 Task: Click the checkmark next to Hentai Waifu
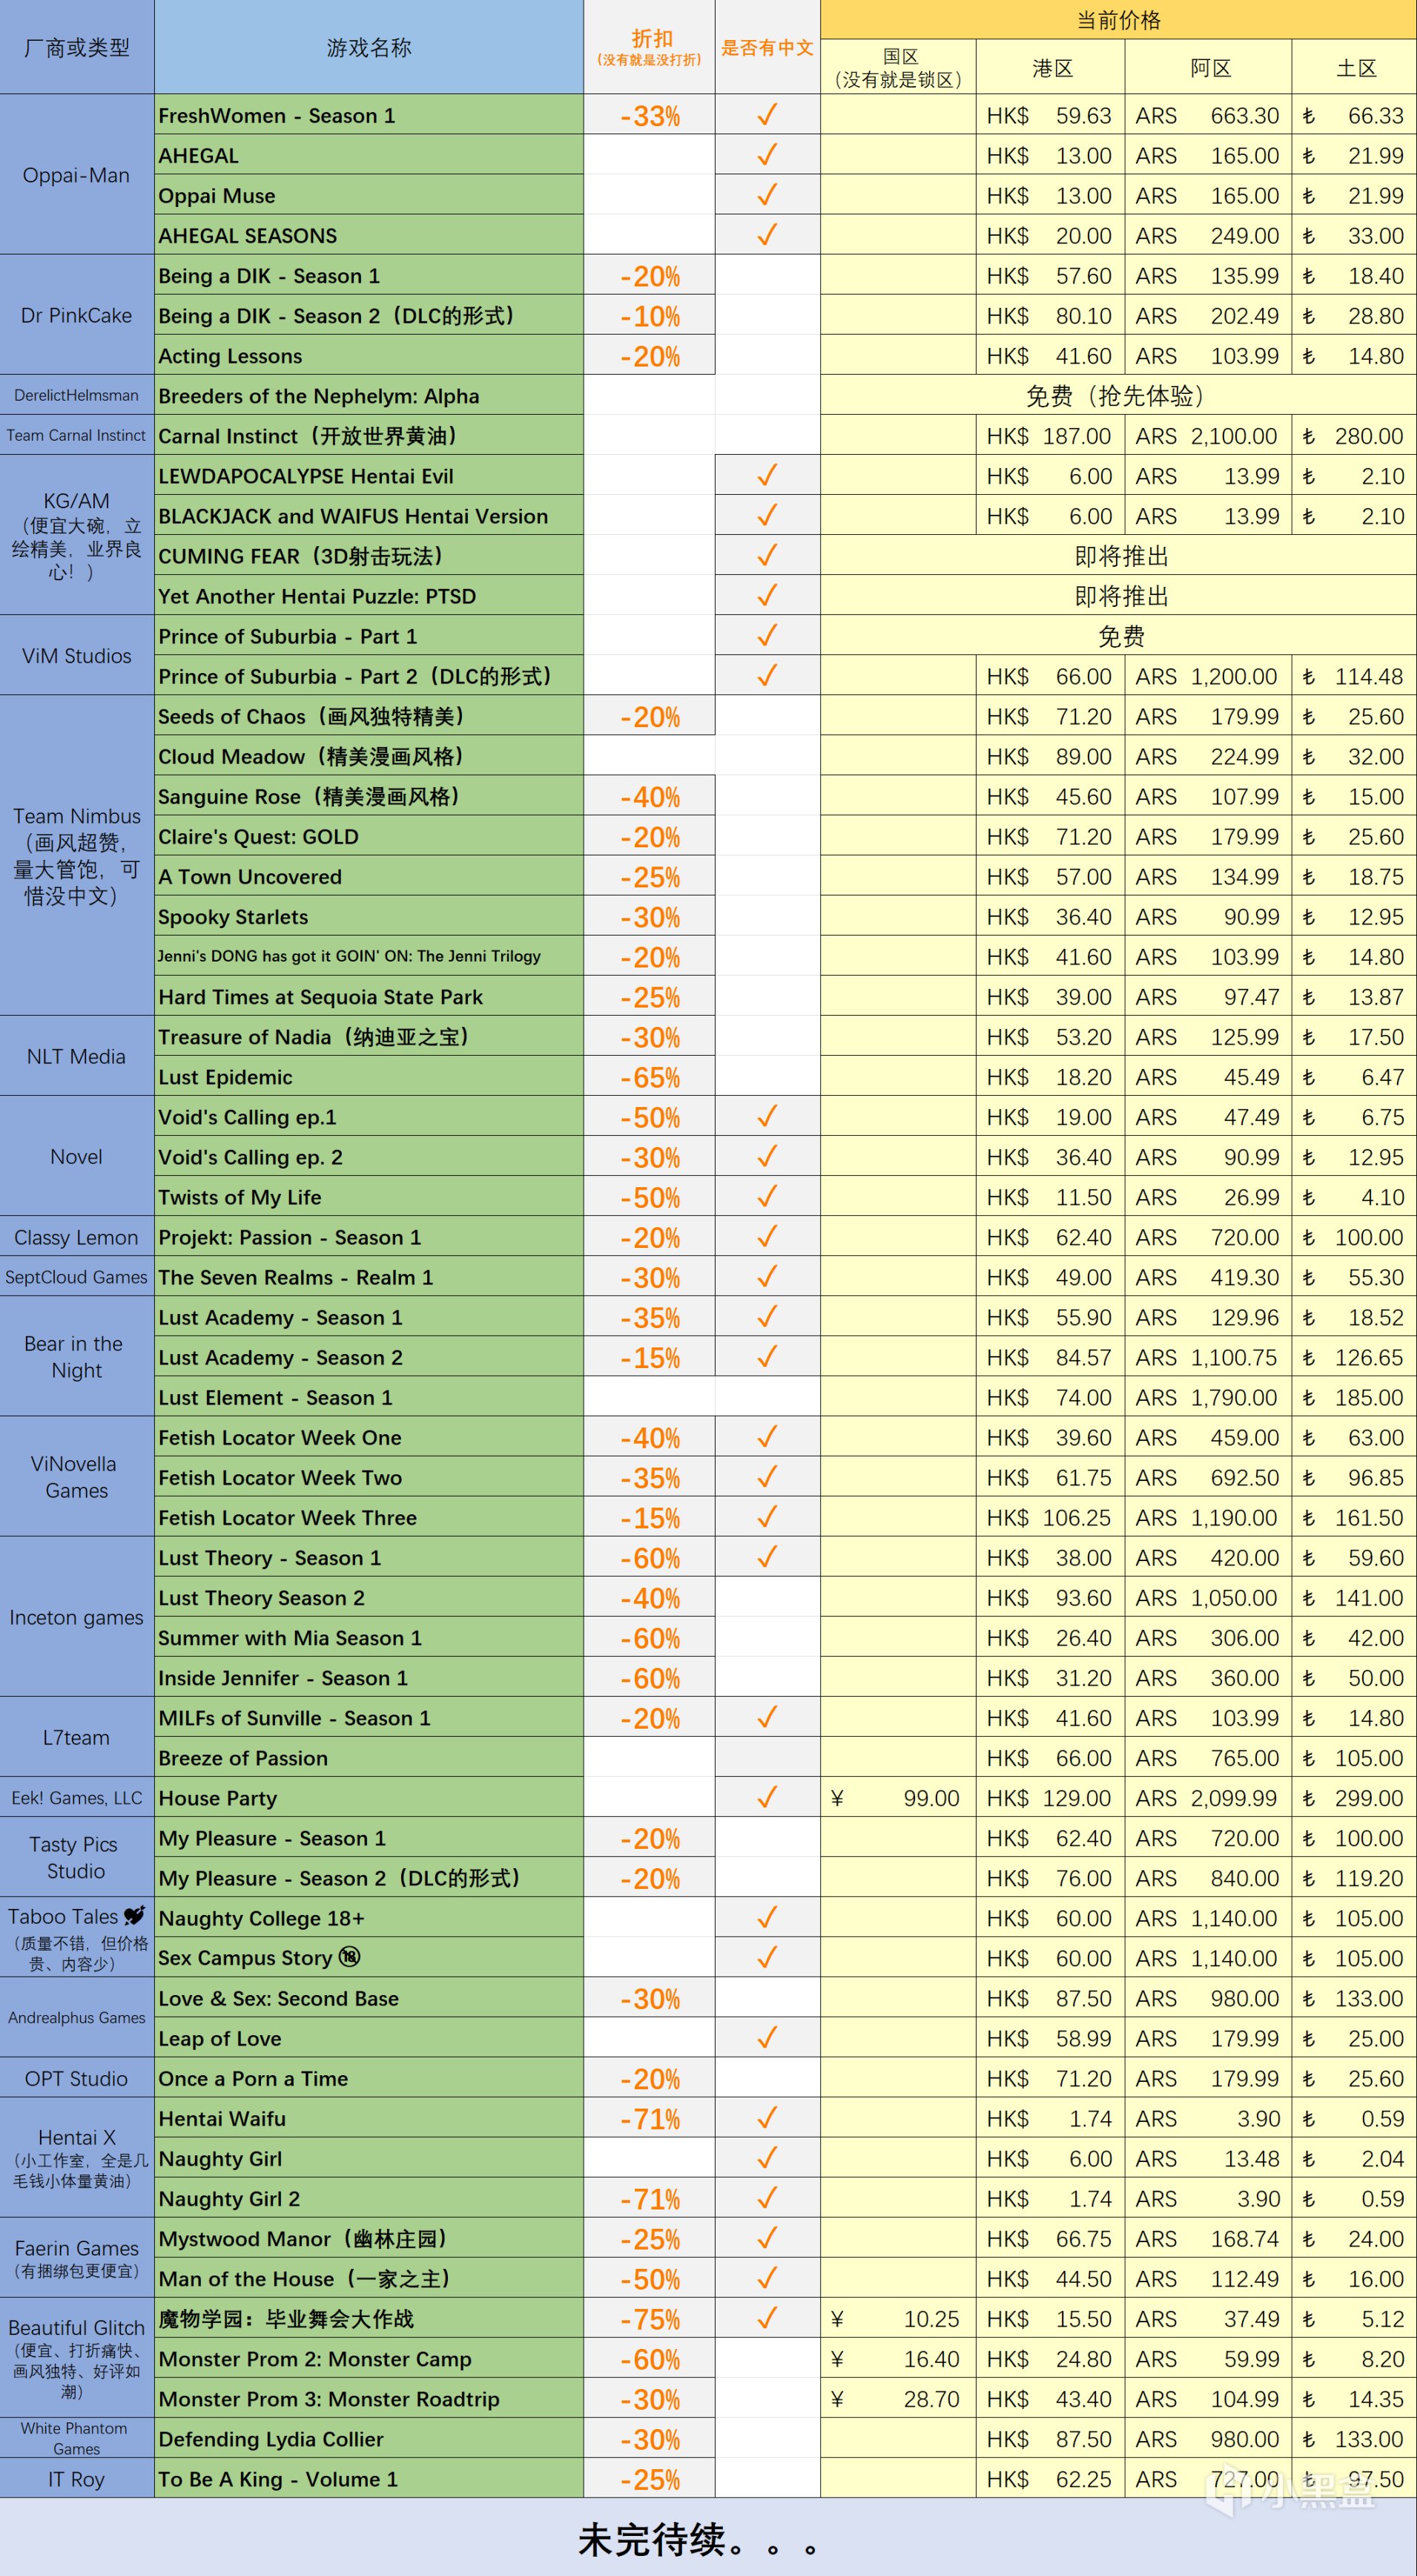767,2118
